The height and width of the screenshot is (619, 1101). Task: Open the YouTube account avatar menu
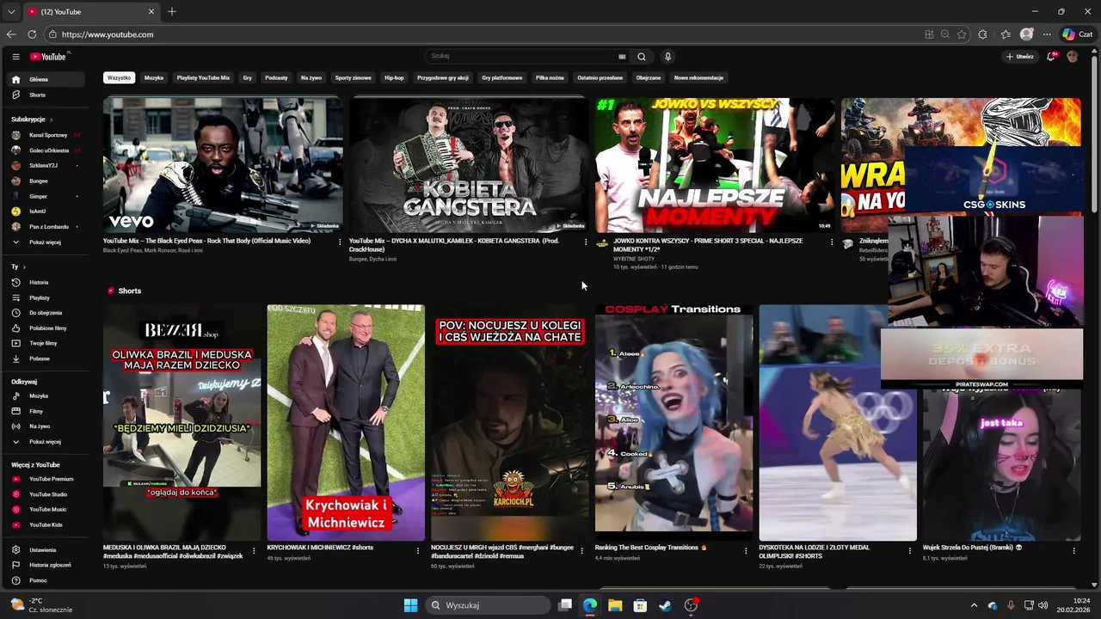[1072, 57]
